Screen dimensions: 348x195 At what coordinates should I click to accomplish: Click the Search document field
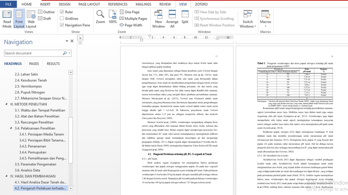(x=33, y=53)
